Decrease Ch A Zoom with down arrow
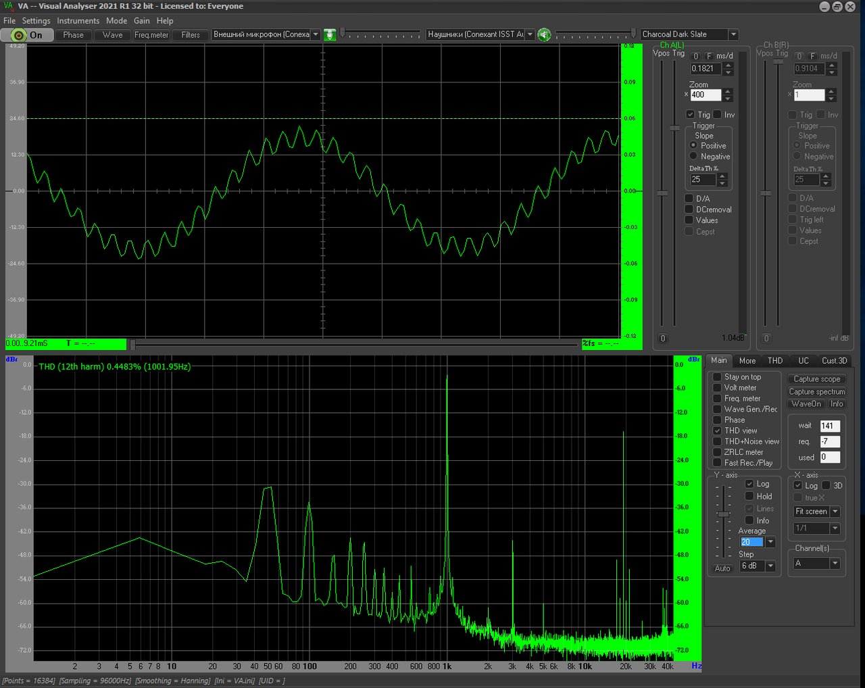 [x=728, y=98]
